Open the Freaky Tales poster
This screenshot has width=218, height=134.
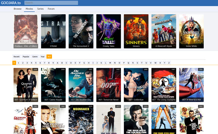(x=109, y=31)
